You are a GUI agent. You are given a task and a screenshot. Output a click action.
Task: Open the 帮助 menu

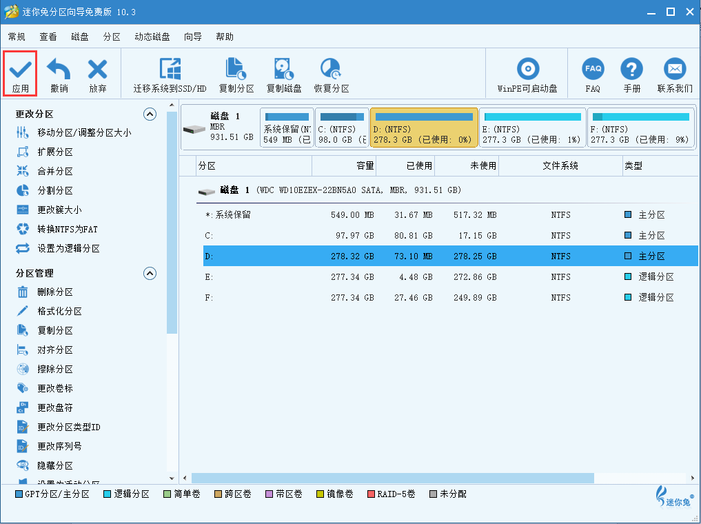point(225,37)
